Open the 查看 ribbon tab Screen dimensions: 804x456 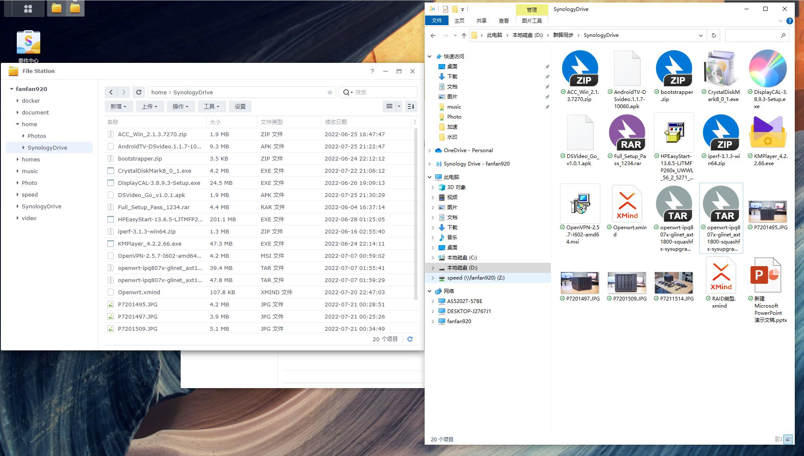pos(503,21)
